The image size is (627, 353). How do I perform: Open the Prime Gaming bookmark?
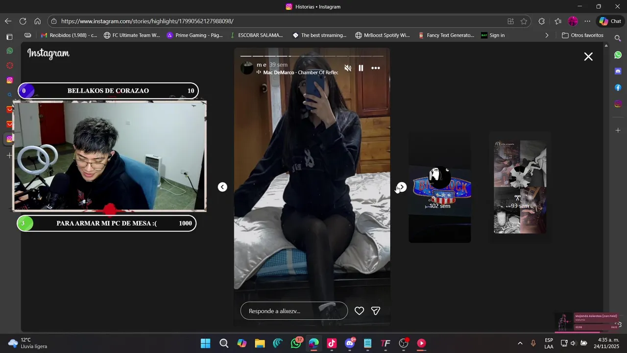(194, 35)
